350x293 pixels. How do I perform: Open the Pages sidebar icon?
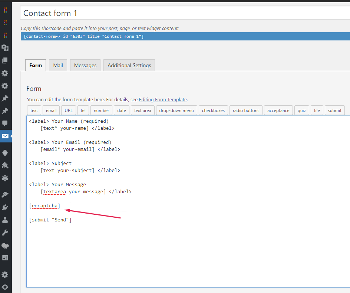[5, 60]
